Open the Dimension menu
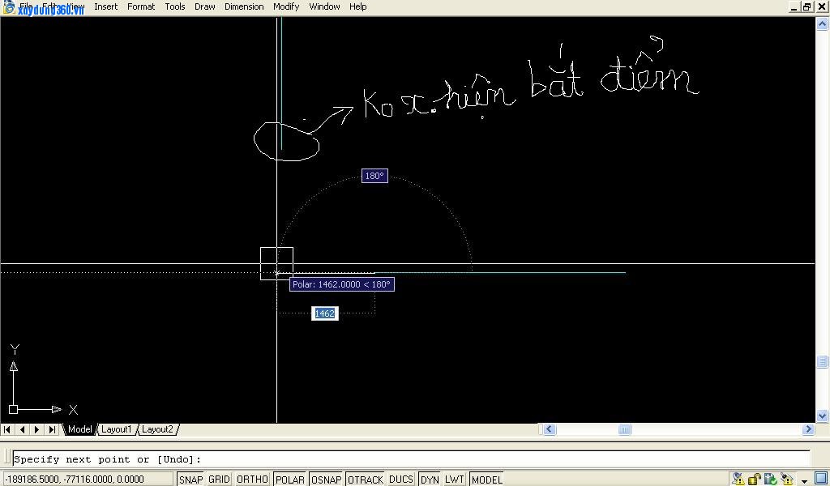 pyautogui.click(x=244, y=6)
